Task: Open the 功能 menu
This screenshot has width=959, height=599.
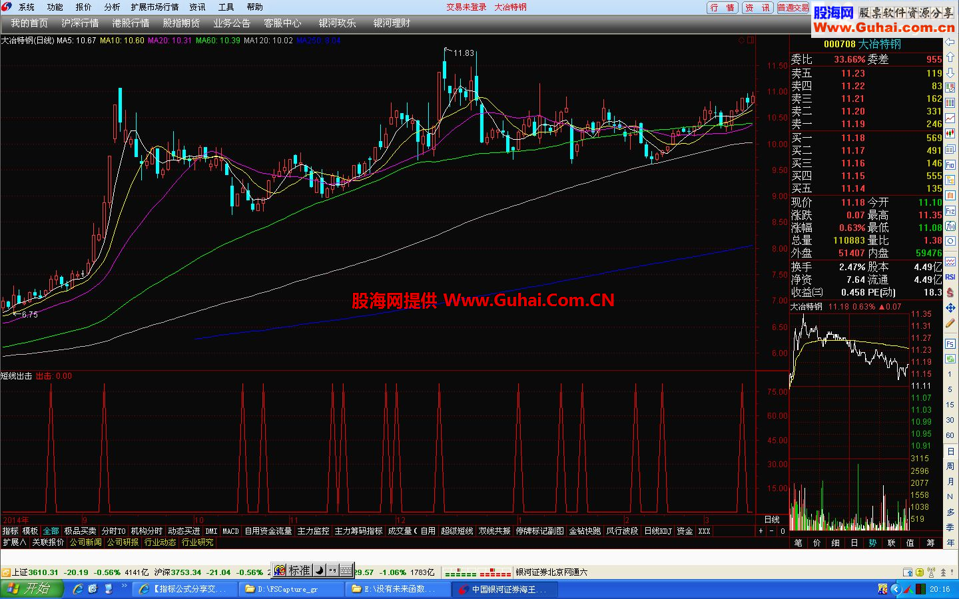Action: [55, 7]
